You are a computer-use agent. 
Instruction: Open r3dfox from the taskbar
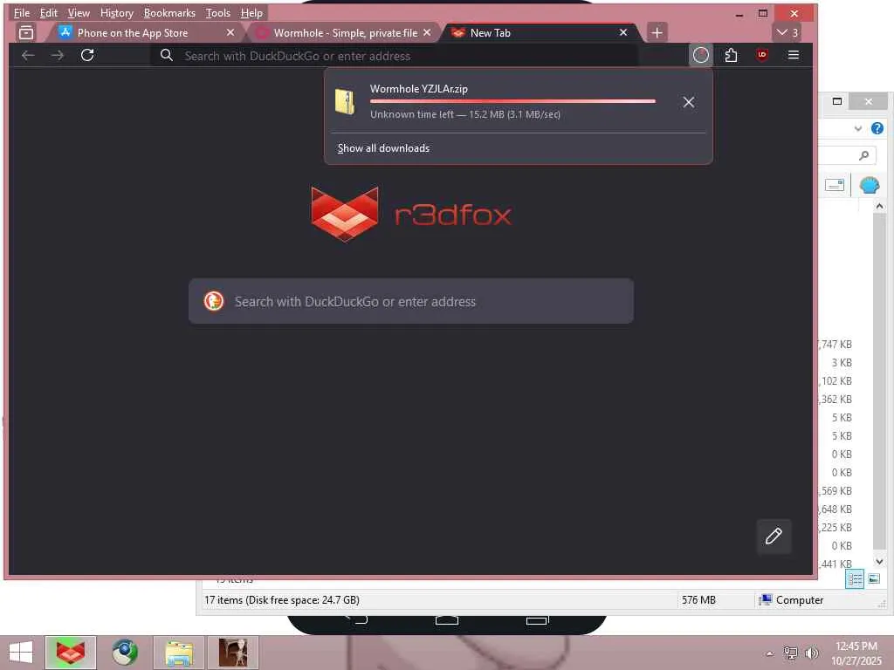tap(70, 653)
